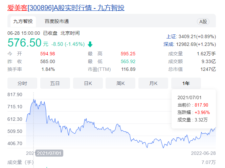The height and width of the screenshot is (168, 225).
Task: Click the change value -8.50 (-1.45%)
Action: tap(68, 44)
